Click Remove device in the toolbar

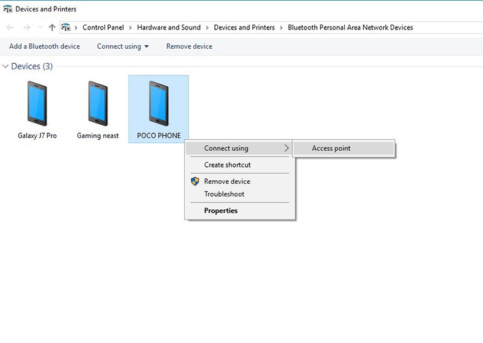pos(189,46)
